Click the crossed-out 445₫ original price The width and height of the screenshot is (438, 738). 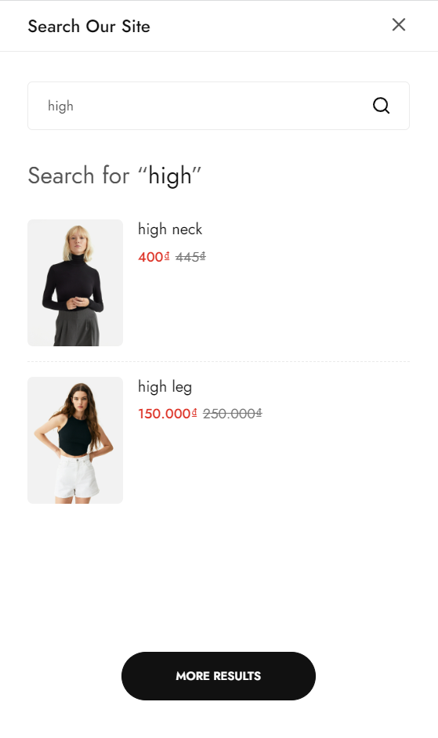tap(190, 257)
